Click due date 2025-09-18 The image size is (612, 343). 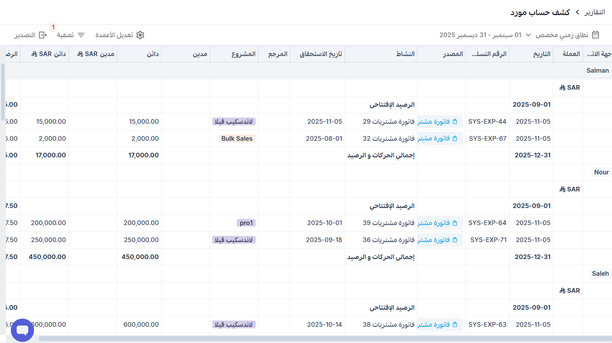point(324,240)
